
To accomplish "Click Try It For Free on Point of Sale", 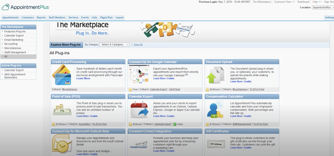I will coord(99,124).
